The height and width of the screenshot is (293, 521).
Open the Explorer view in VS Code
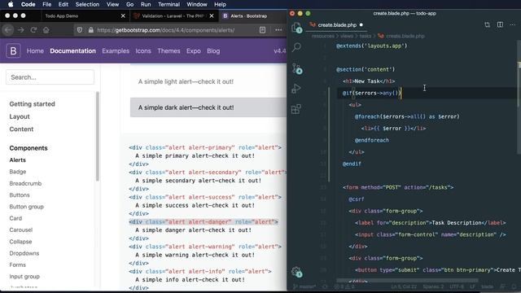(x=296, y=27)
